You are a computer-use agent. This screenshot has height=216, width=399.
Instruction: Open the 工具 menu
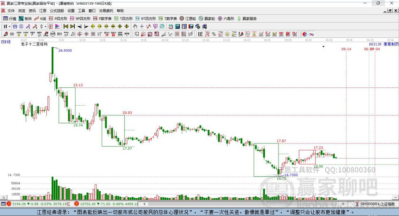click(x=81, y=11)
